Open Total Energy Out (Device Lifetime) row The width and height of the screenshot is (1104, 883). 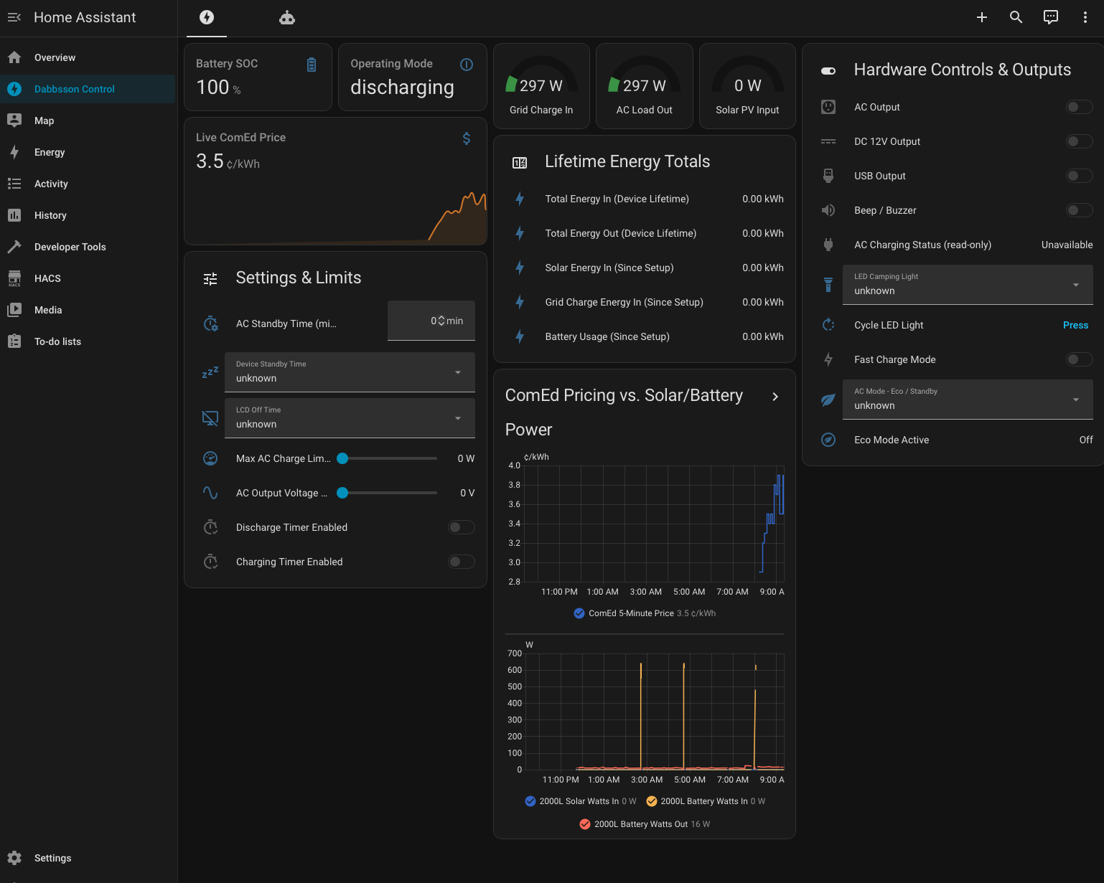click(645, 233)
